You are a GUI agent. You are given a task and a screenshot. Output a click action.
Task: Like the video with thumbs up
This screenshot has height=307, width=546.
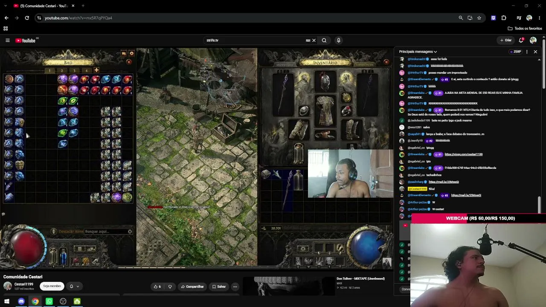click(x=157, y=287)
